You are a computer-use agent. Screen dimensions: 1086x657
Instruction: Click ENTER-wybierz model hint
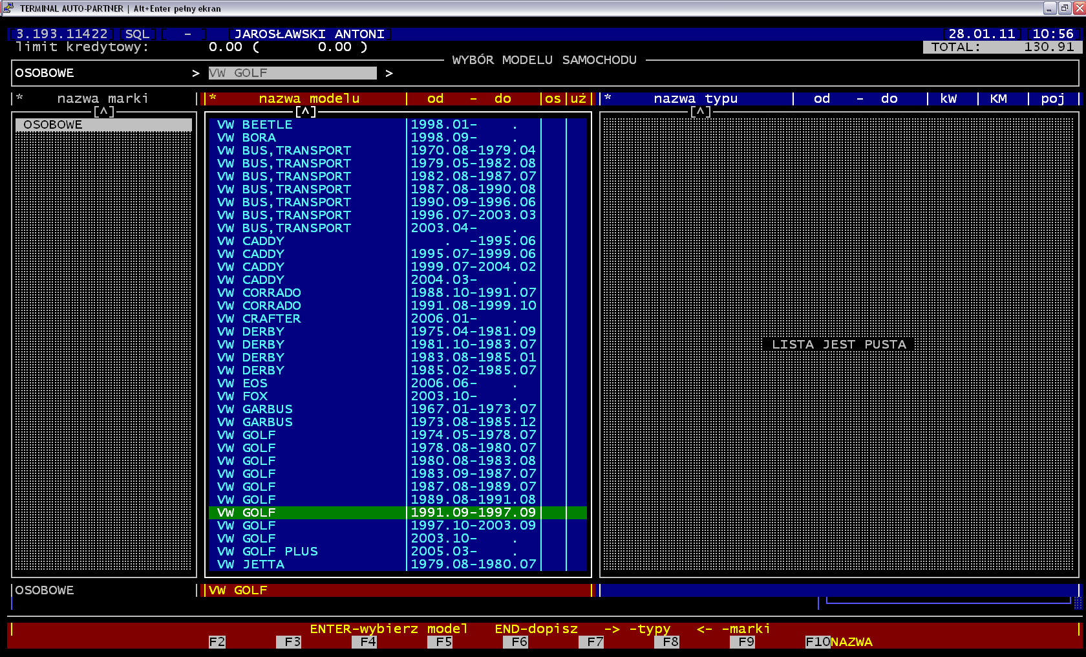[389, 629]
